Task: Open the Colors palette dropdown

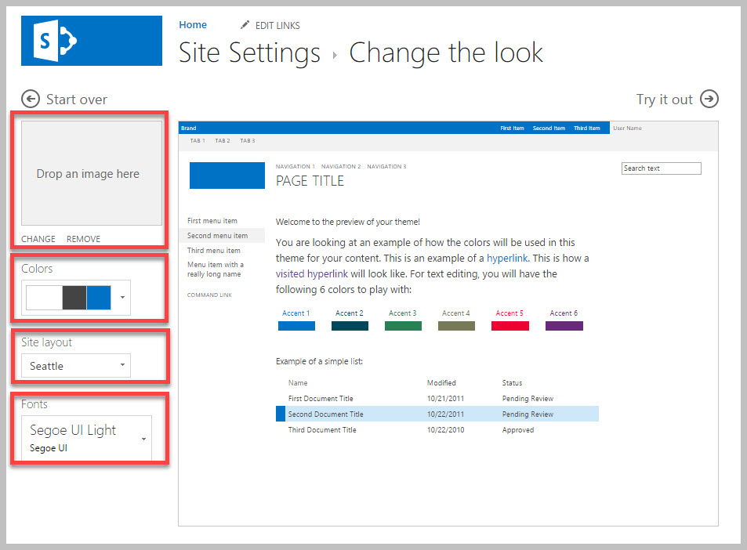Action: (122, 297)
